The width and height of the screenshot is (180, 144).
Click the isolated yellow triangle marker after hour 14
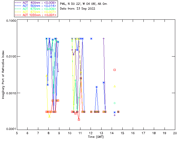coord(114,86)
